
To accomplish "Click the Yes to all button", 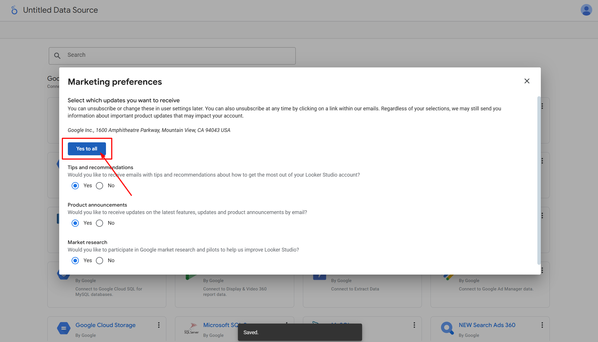I will [87, 149].
